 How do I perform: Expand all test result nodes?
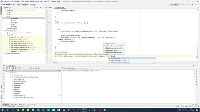[x=19, y=68]
